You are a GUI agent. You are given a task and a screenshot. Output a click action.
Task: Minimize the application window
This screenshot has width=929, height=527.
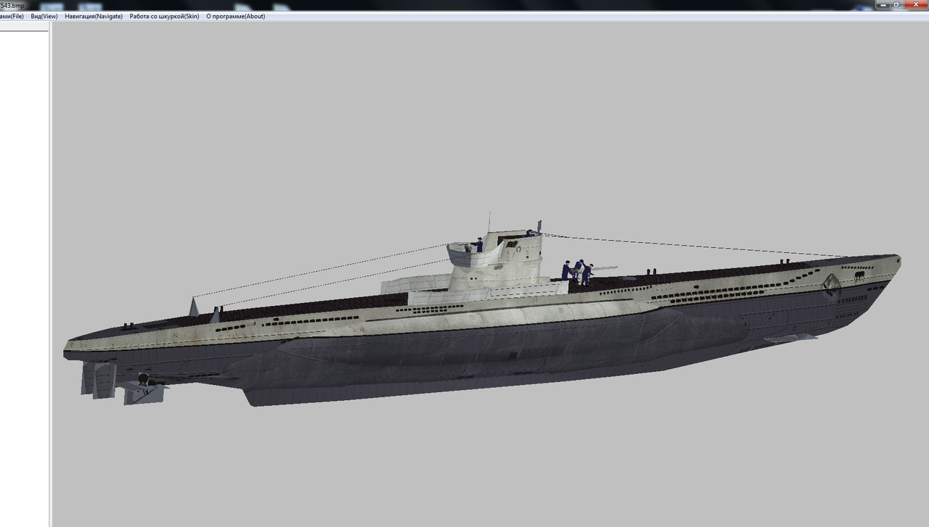click(x=883, y=4)
